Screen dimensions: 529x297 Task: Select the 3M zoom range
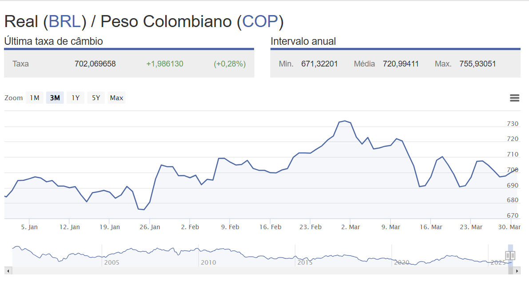coord(55,98)
